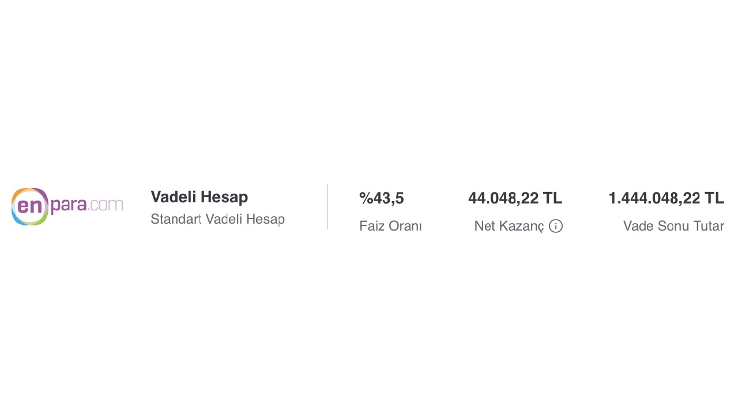Click the purple 'para' wordmark in logo
The width and height of the screenshot is (738, 415).
[69, 206]
